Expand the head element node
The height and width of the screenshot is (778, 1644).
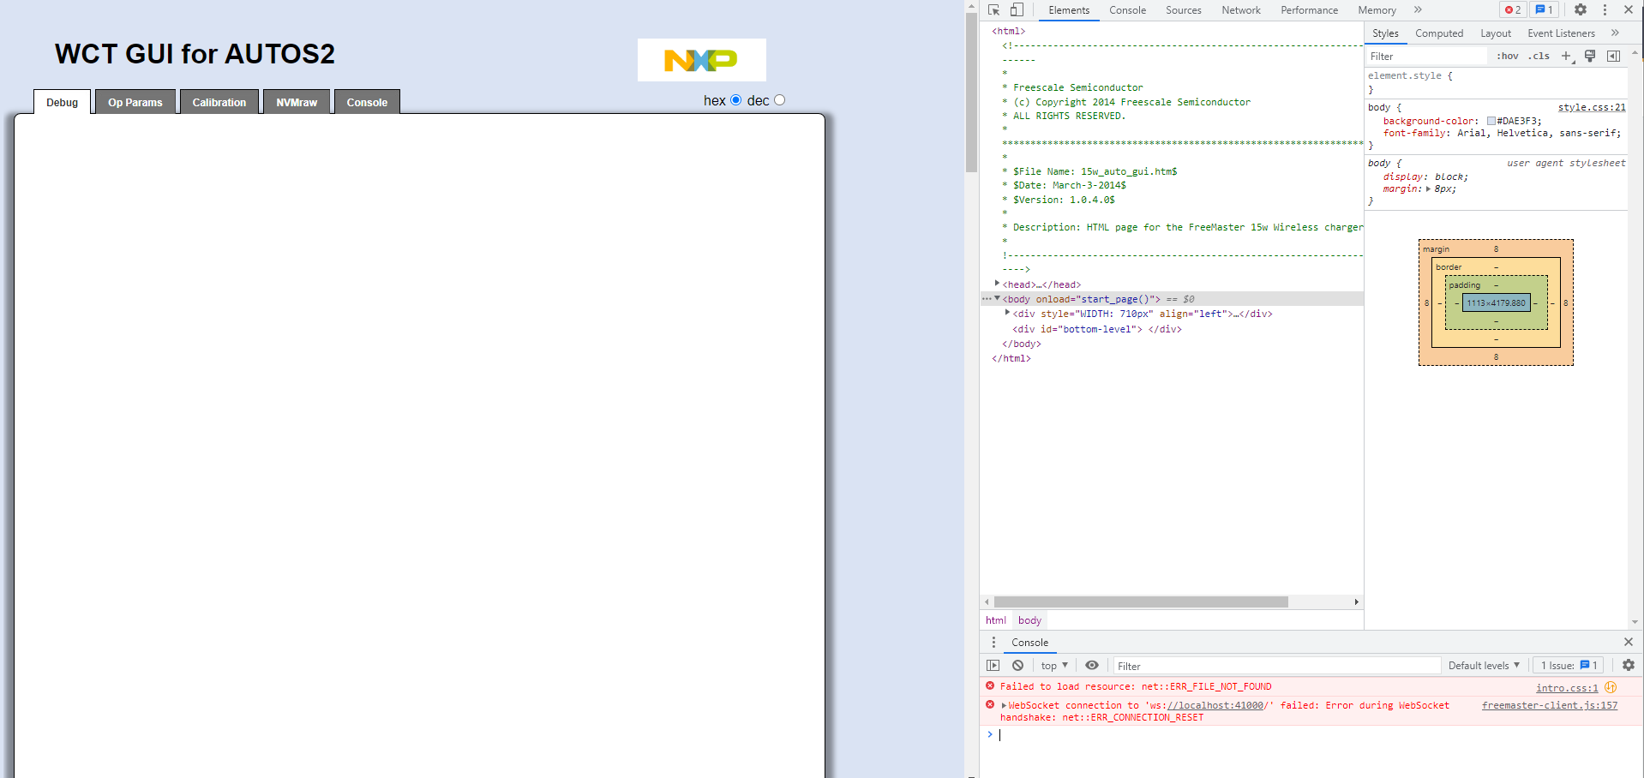pos(996,284)
